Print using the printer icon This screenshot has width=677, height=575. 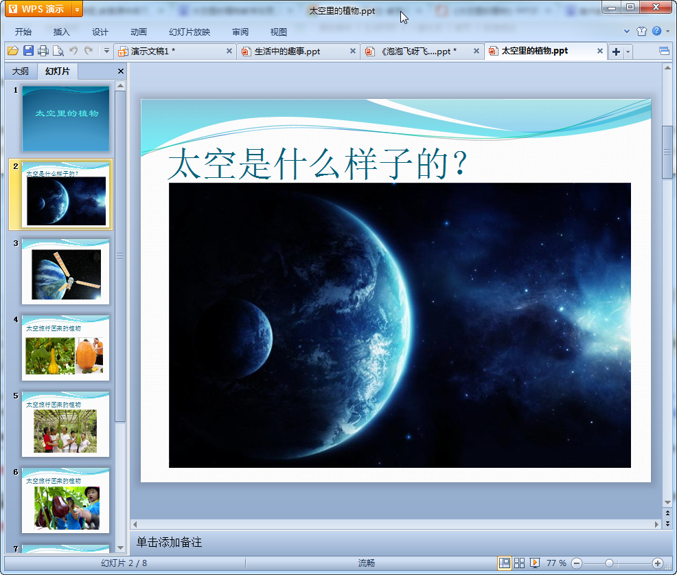click(x=43, y=51)
